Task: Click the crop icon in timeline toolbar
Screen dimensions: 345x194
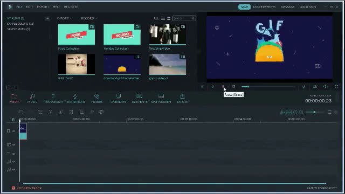Action: tap(71, 112)
